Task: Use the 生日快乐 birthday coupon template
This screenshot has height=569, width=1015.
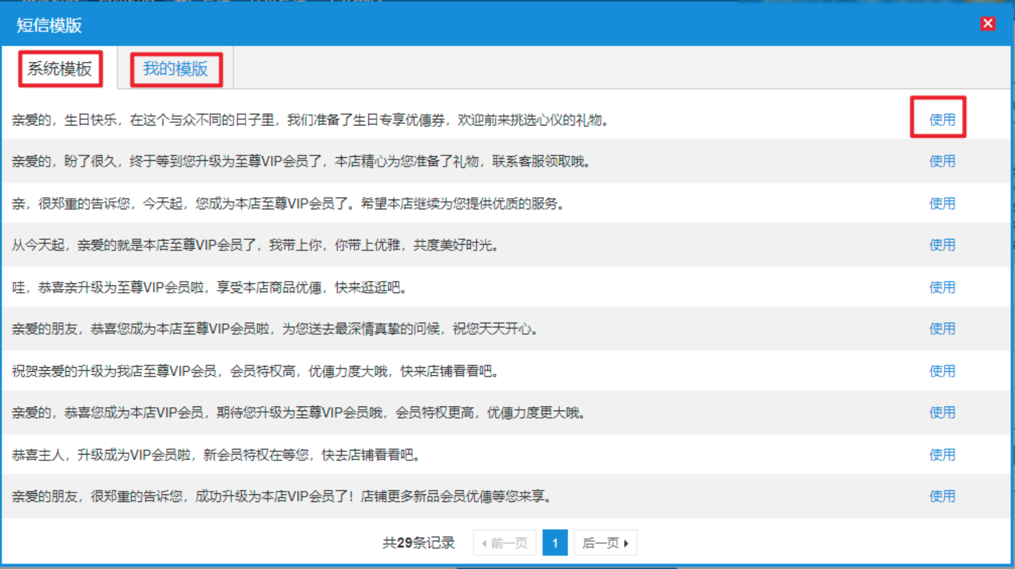Action: [942, 120]
